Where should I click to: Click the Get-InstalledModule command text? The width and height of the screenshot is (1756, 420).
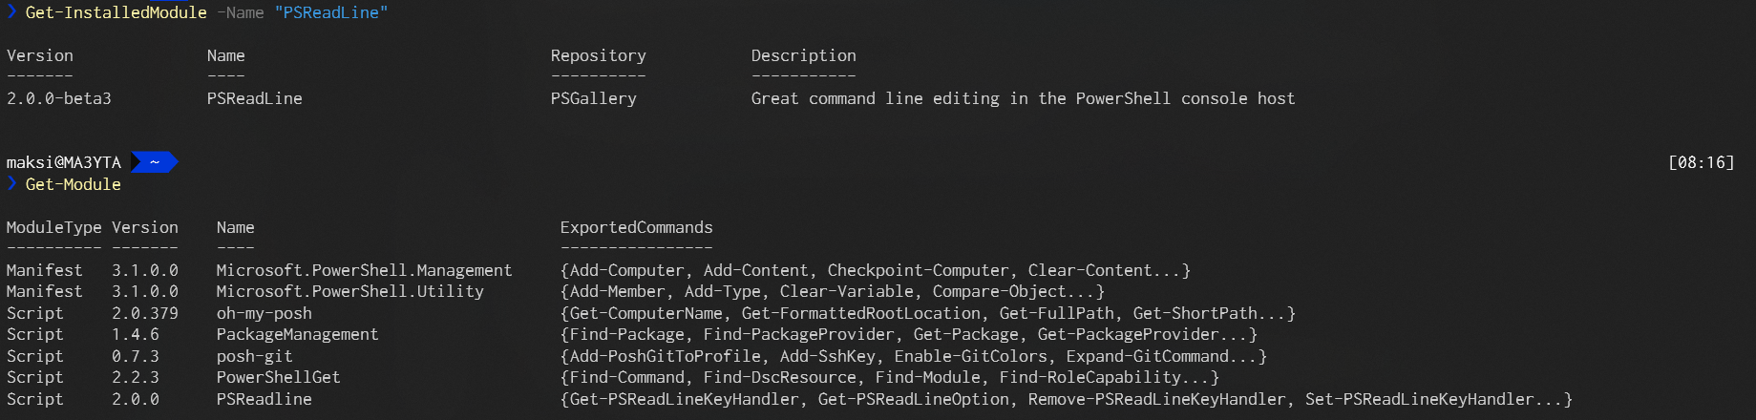[116, 12]
